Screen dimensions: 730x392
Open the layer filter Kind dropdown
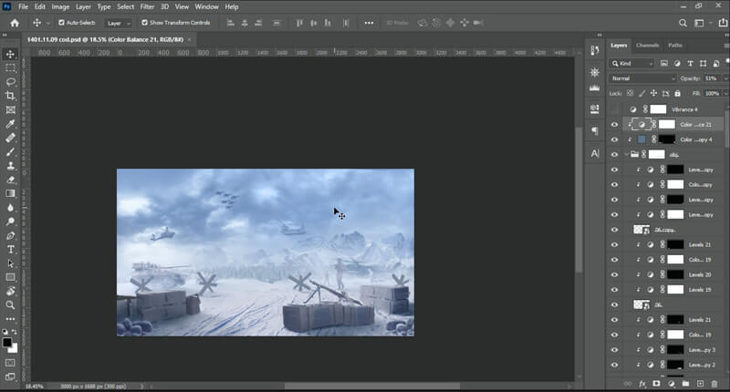(x=632, y=63)
